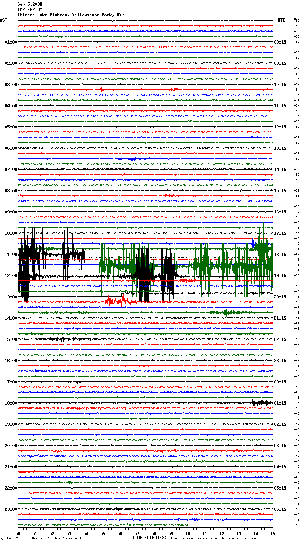Viewport: 301px width, 543px height.
Task: Select the '22:00' MST time label
Action: click(x=11, y=488)
